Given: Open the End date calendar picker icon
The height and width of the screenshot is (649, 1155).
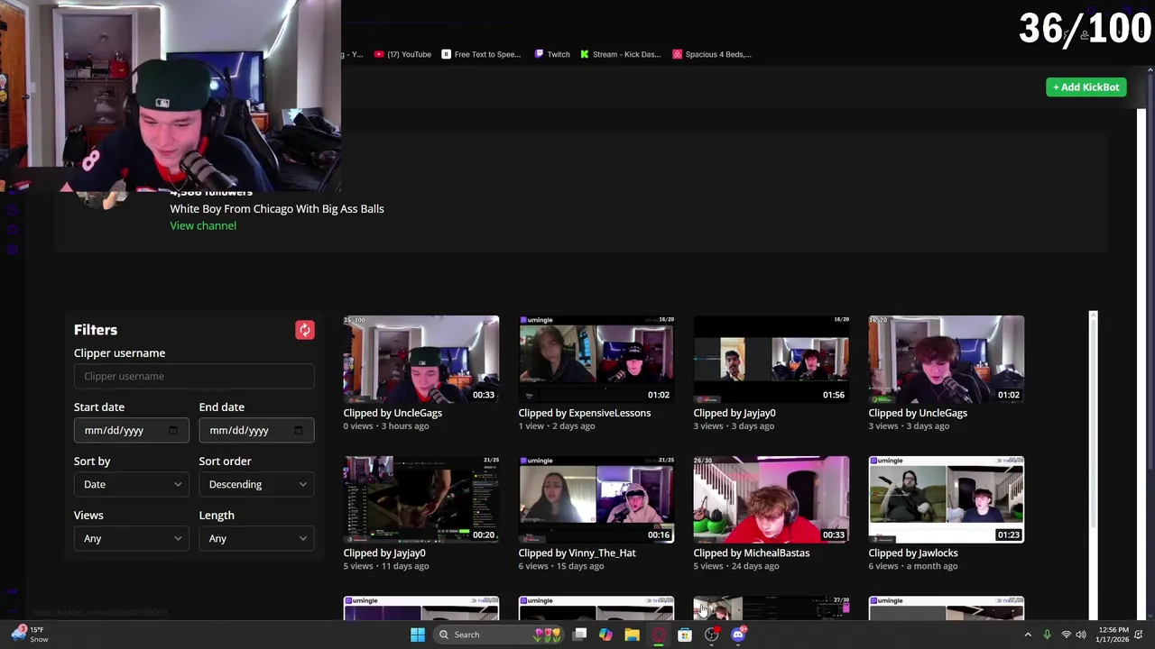Looking at the screenshot, I should point(298,431).
